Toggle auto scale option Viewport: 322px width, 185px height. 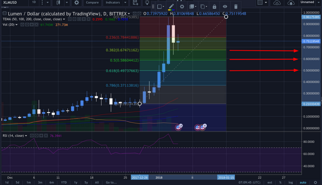coord(303,182)
